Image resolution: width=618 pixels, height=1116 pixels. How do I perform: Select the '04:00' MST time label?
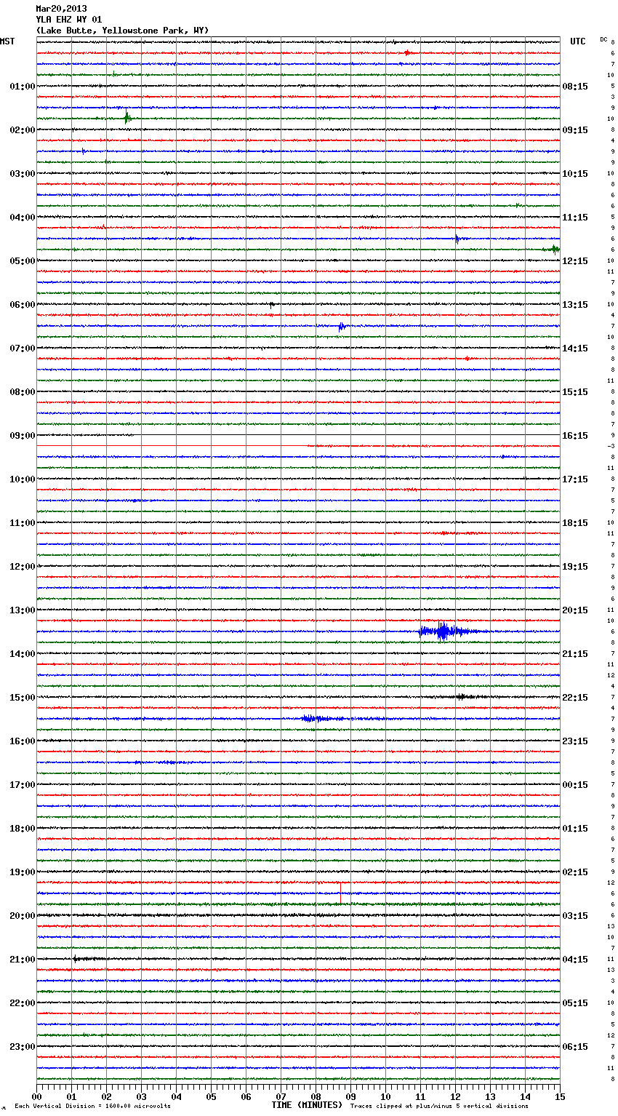[23, 218]
